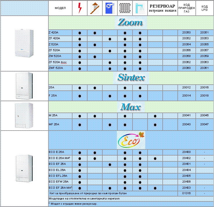Select Max model MF 25A

pyautogui.click(x=54, y=124)
